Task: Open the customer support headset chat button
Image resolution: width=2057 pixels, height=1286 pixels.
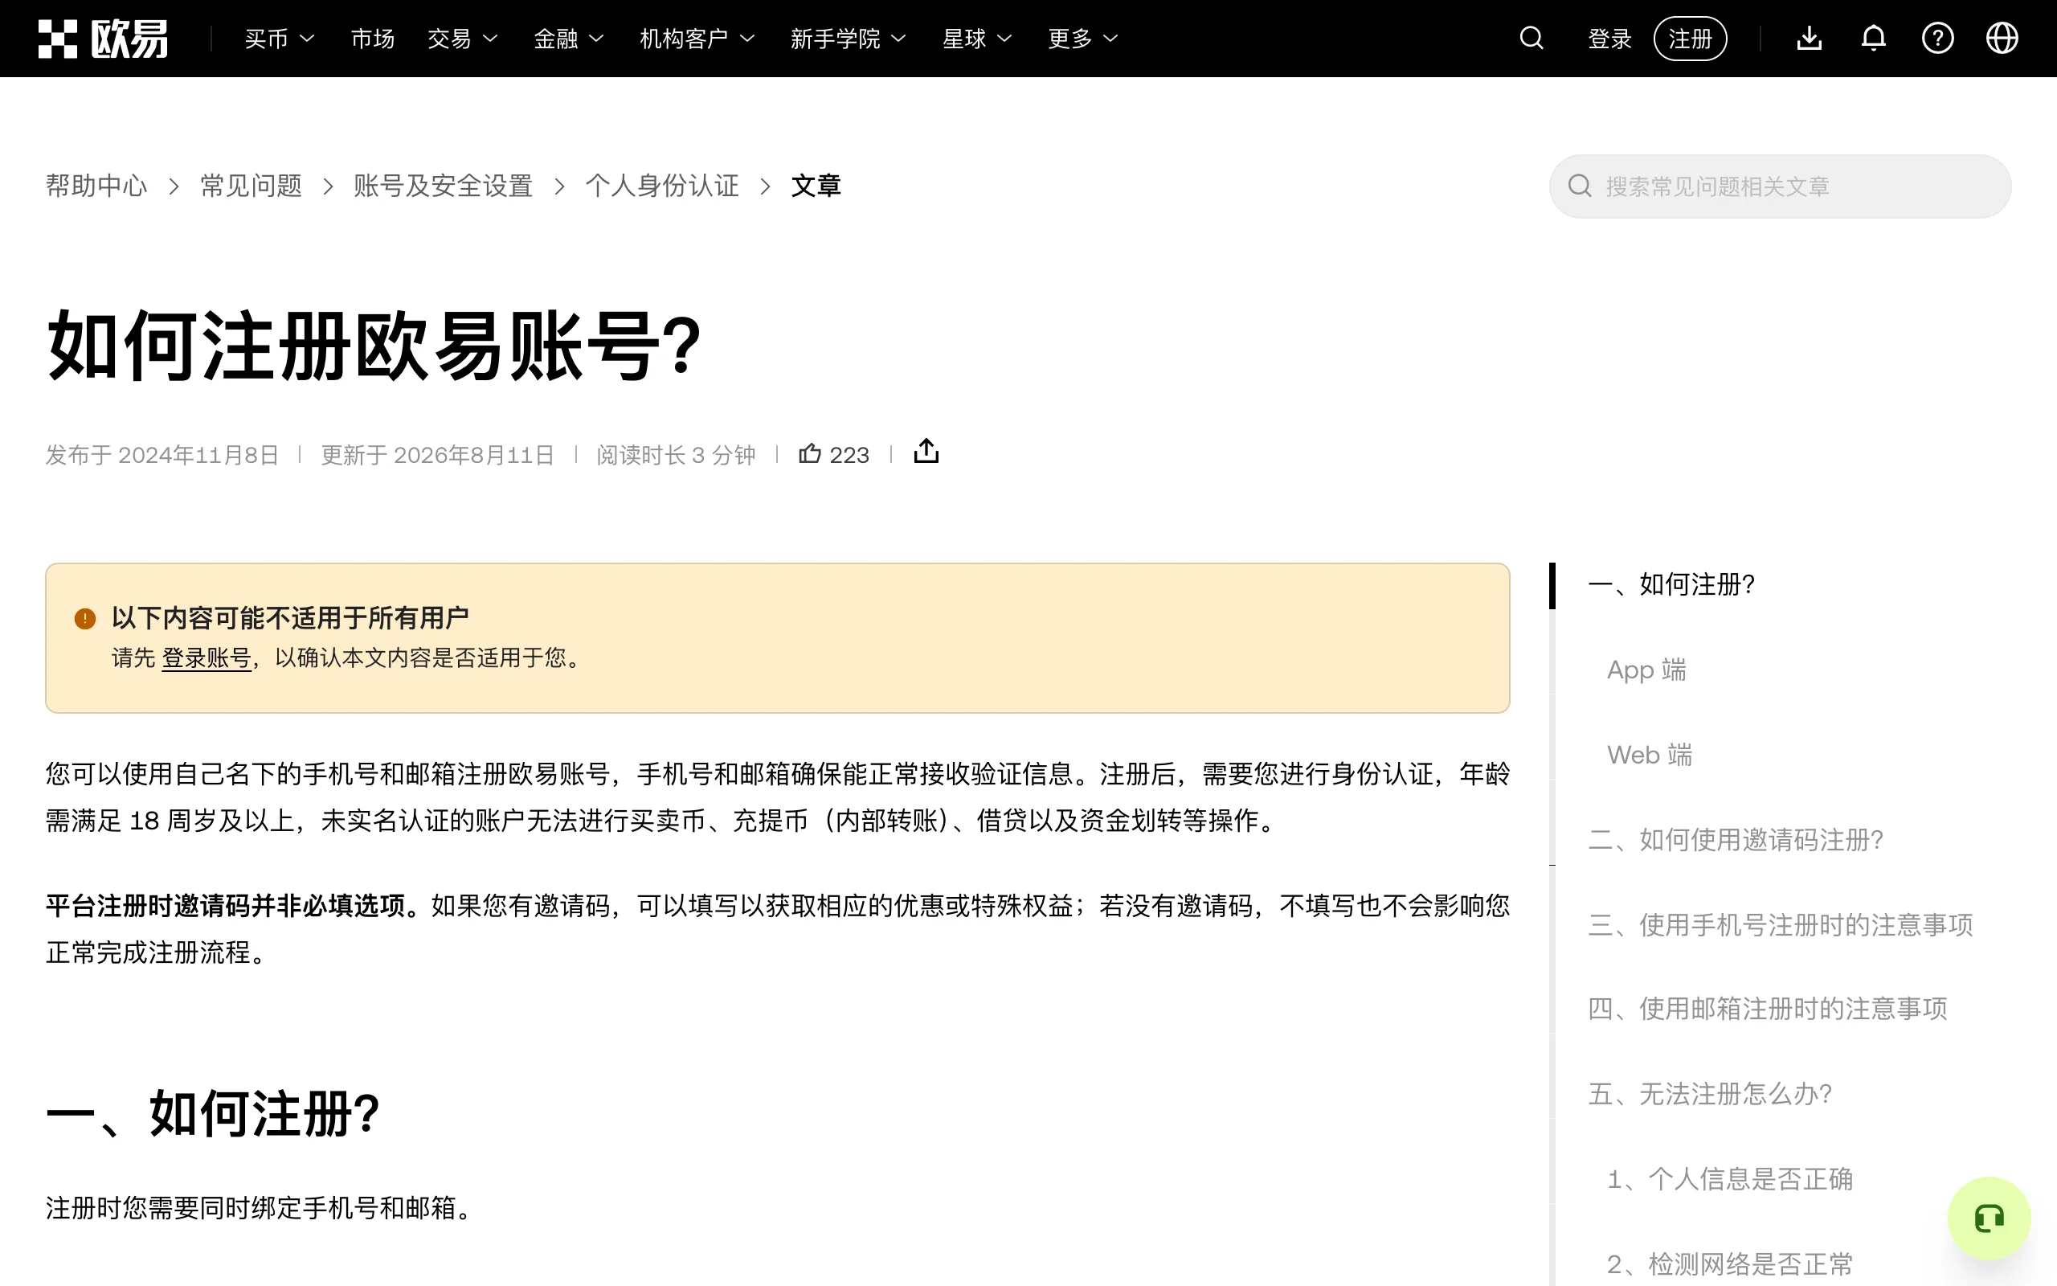Action: (1989, 1218)
